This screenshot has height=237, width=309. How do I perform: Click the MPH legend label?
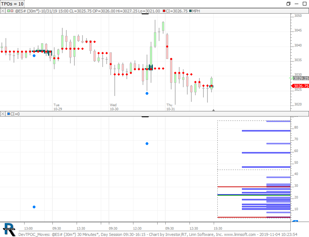(x=196, y=11)
